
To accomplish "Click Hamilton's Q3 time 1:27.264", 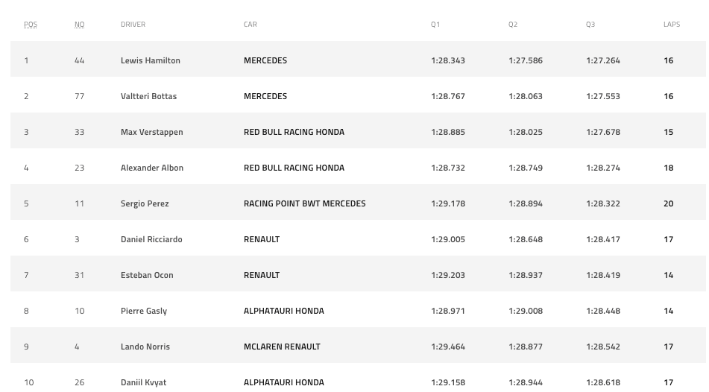I will 602,60.
